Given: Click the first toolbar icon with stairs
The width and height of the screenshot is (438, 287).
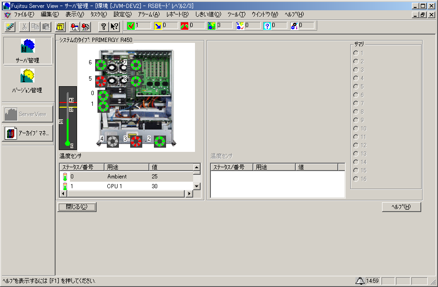Looking at the screenshot, I should click(10, 27).
